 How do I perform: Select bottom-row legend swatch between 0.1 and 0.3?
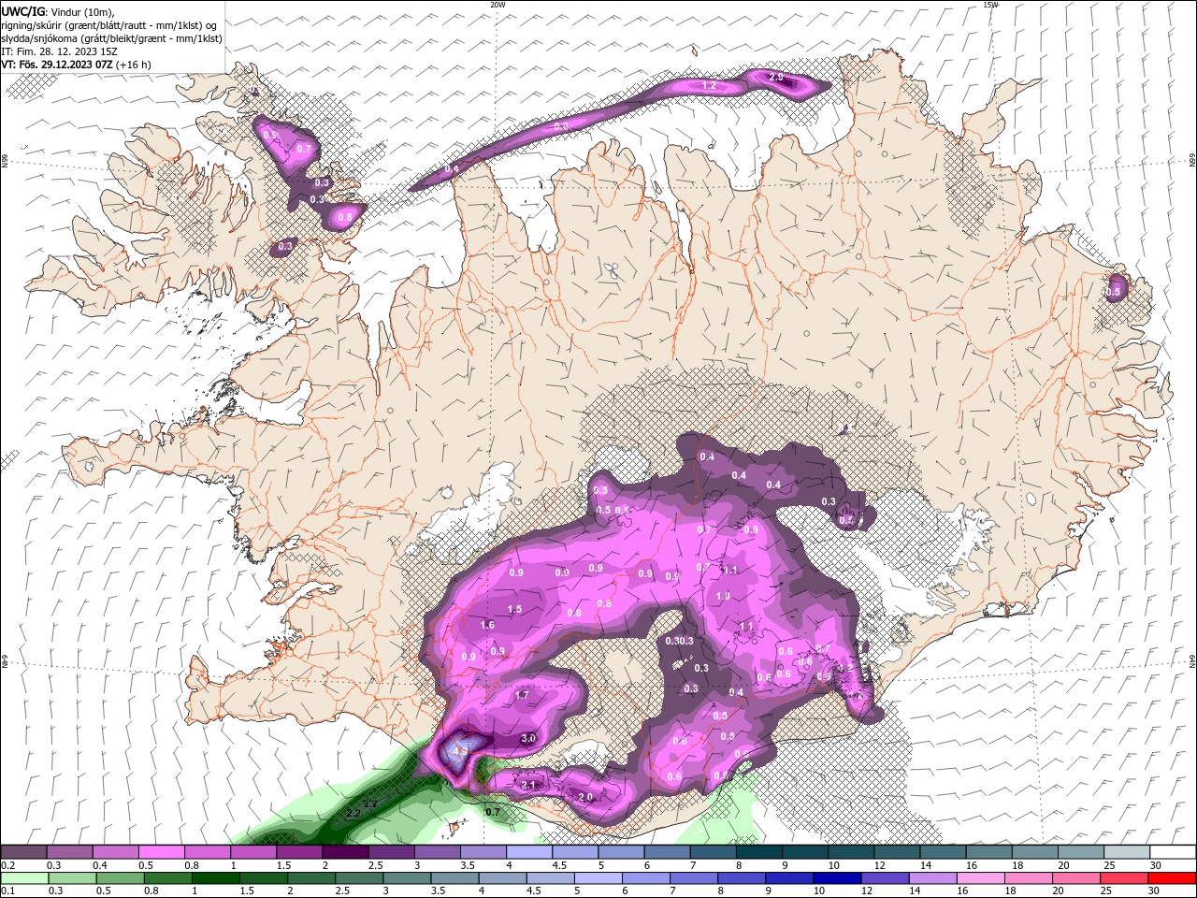coord(23,877)
